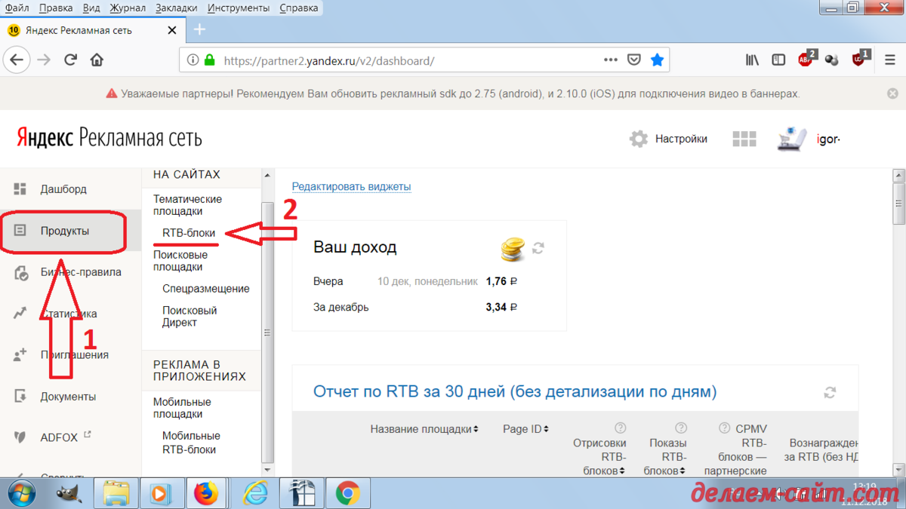The image size is (906, 509).
Task: Launch Firefox from the taskbar
Action: click(x=205, y=493)
